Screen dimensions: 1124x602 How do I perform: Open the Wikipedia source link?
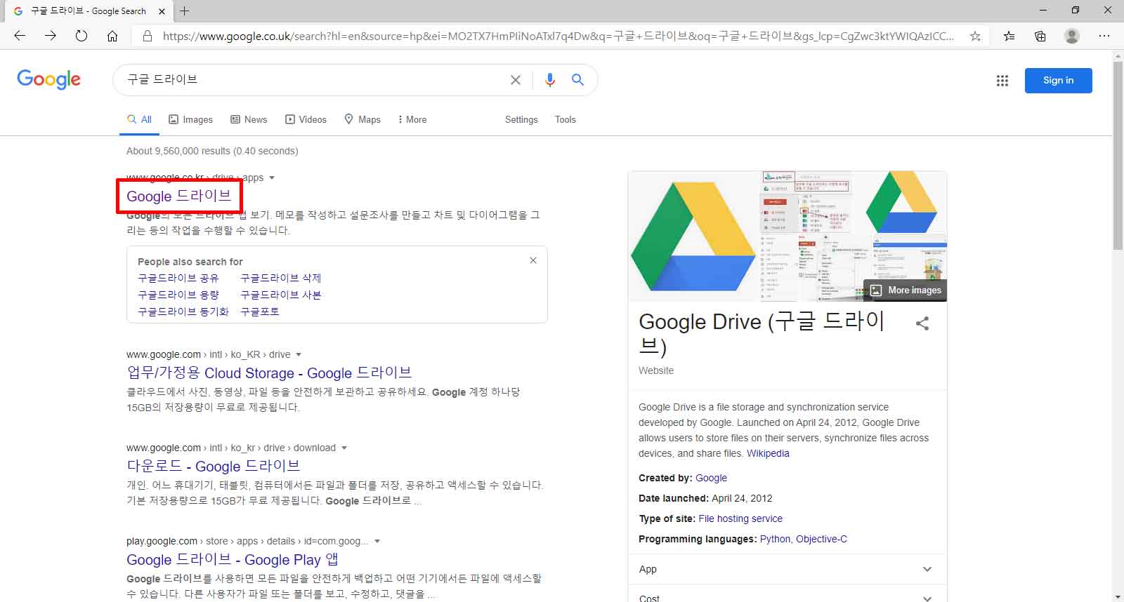768,453
